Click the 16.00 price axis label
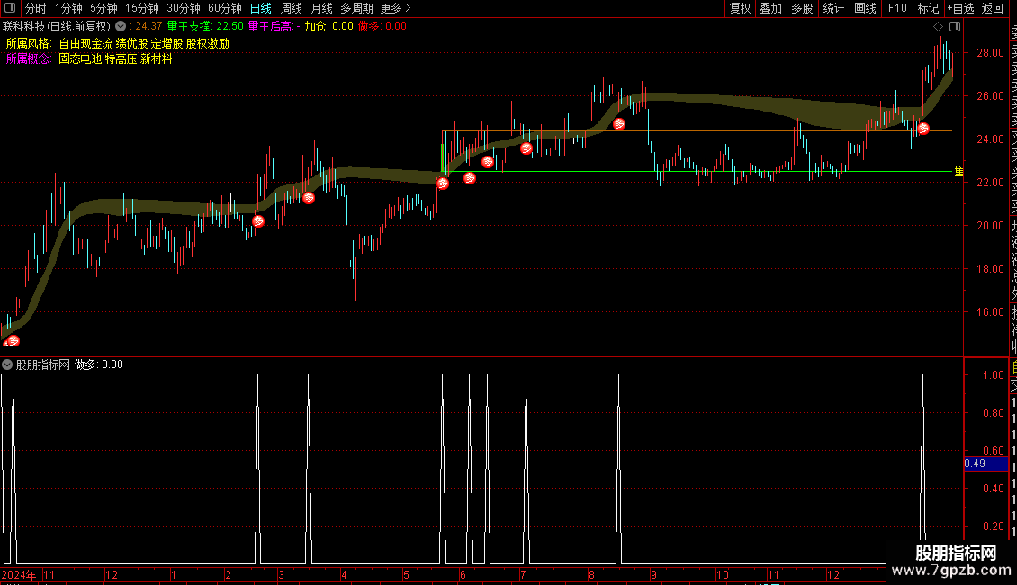The height and width of the screenshot is (585, 1017). [990, 311]
